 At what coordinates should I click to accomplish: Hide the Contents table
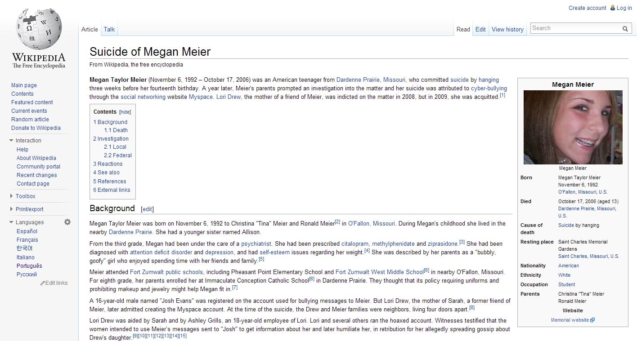(x=125, y=112)
